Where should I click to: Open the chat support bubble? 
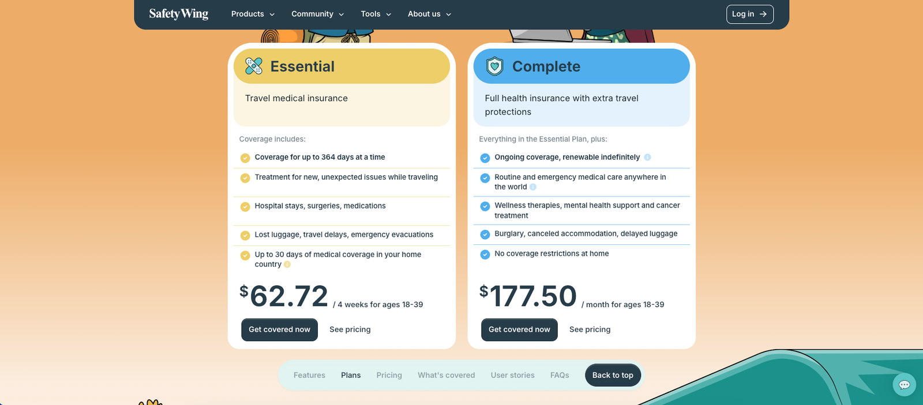point(904,385)
